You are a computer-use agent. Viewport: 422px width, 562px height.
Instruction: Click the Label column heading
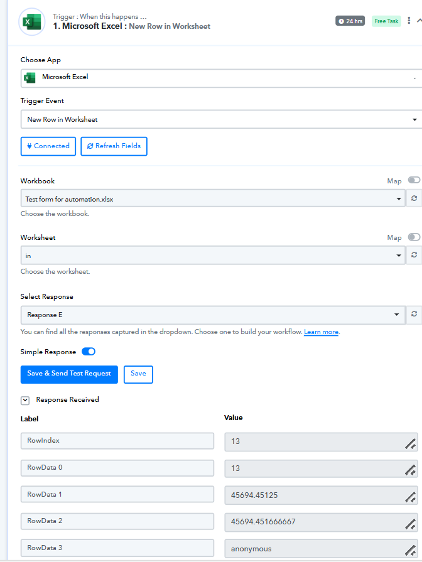click(x=30, y=419)
